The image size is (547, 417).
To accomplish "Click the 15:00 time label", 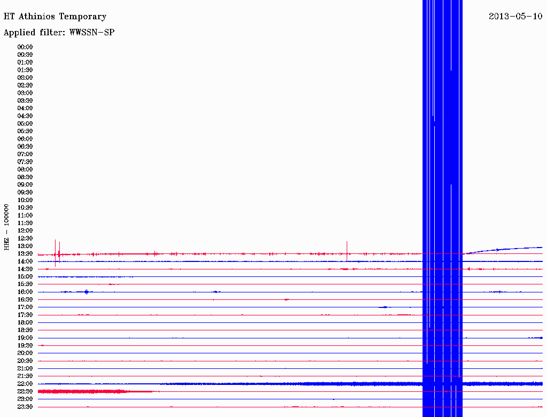I will [25, 276].
